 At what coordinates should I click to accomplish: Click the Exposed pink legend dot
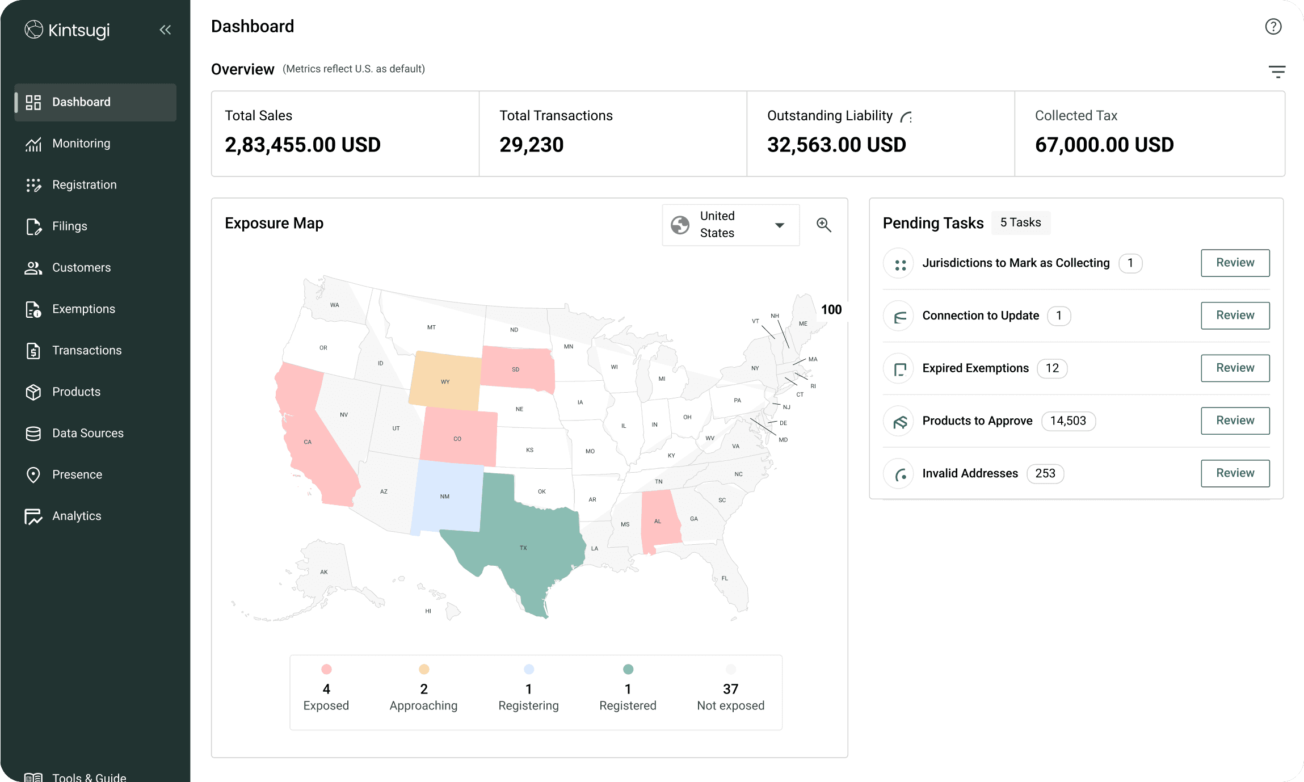tap(326, 669)
